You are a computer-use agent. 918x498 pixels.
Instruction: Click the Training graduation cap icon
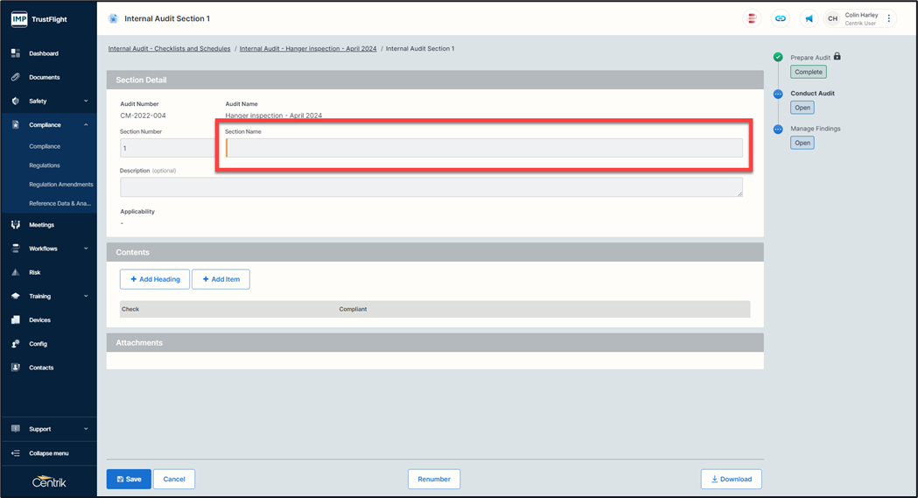click(16, 296)
